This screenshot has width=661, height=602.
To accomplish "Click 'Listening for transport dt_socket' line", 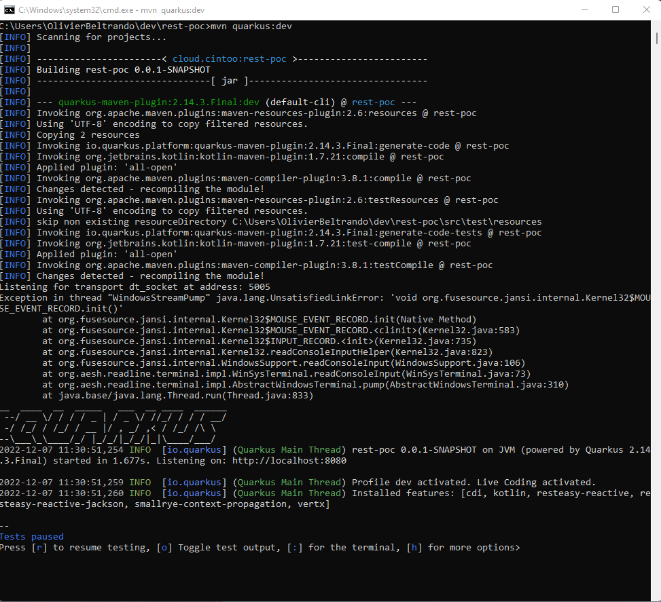I will tap(135, 287).
